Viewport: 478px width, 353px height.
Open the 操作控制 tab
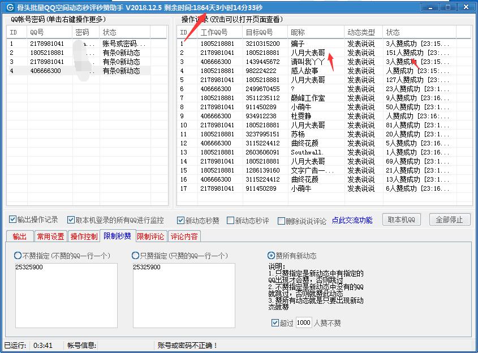84,236
